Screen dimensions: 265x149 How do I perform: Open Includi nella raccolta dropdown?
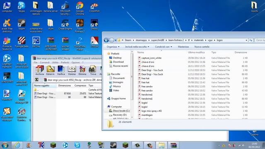[137, 47]
